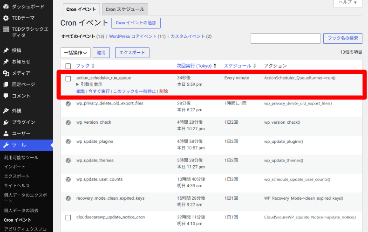Click WordPress icon beside wp_update_plugins
This screenshot has height=232, width=368.
(68, 141)
